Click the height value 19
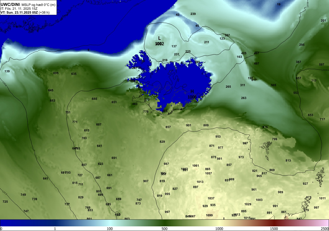The width and height of the screenshot is (329, 231). coord(279,4)
